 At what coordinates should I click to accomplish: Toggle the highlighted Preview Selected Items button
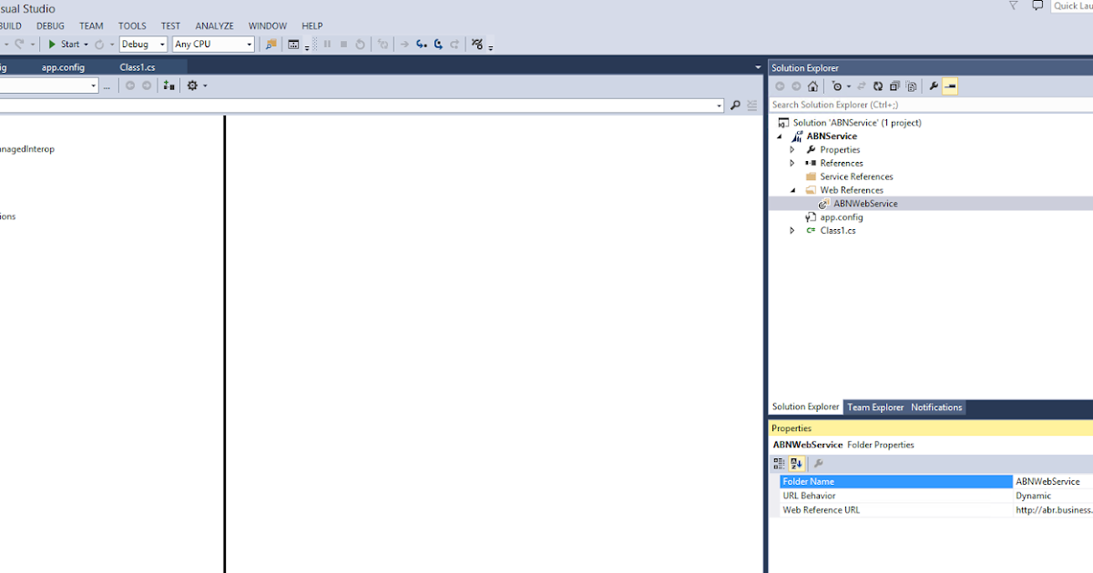point(950,86)
